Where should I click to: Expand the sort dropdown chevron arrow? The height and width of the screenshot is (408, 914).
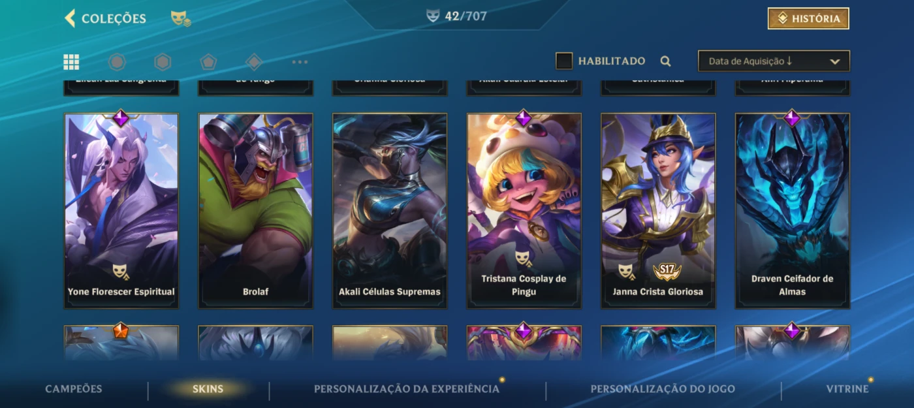click(x=834, y=61)
